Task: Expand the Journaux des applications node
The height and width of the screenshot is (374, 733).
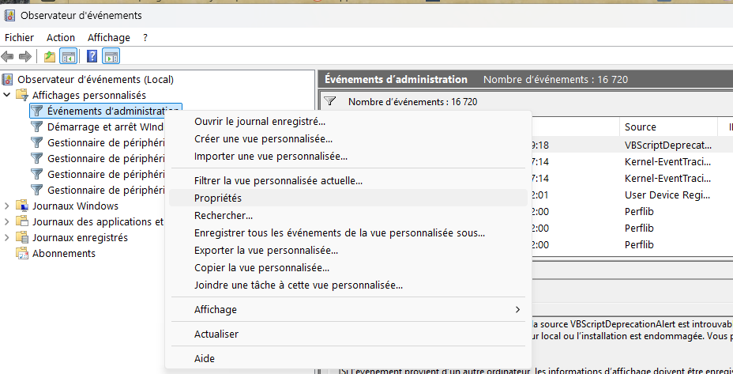Action: point(7,221)
